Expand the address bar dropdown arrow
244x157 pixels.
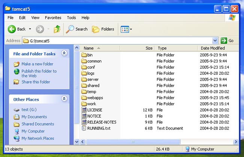[215, 41]
